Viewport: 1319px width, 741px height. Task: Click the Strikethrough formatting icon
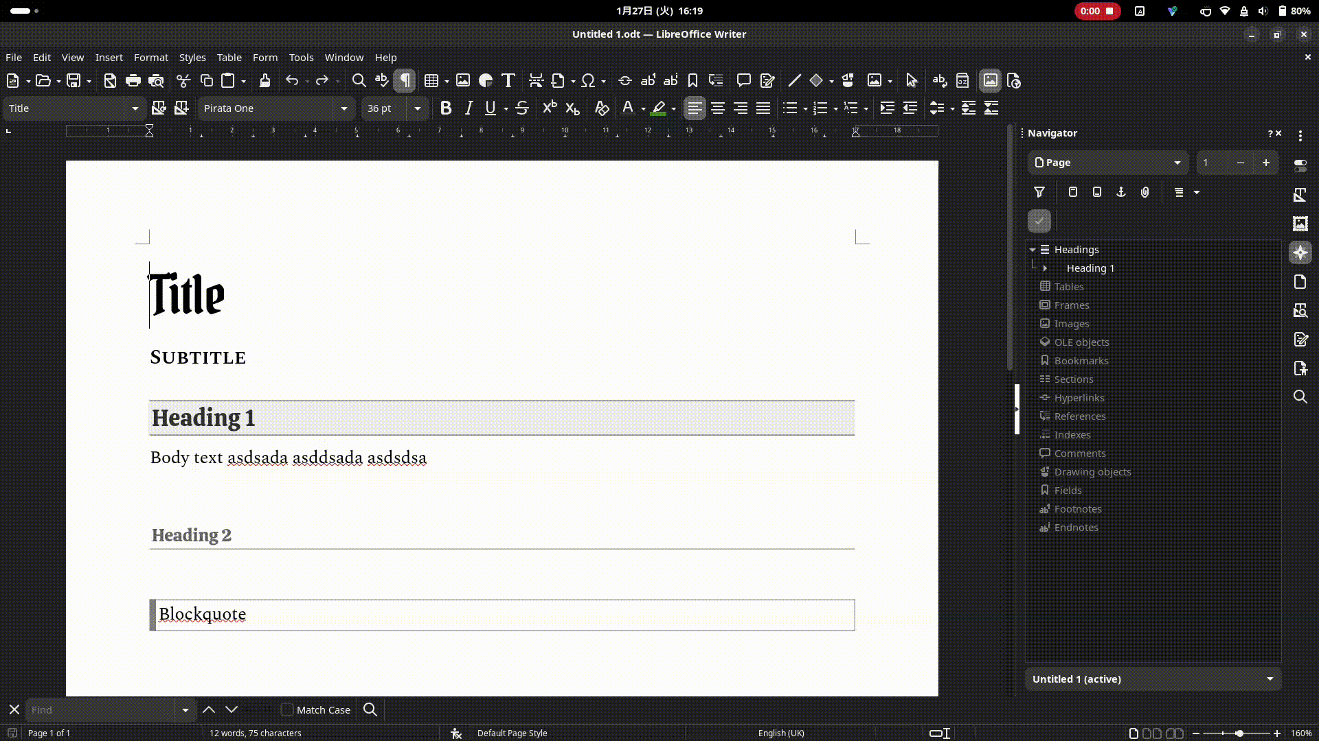pos(522,108)
